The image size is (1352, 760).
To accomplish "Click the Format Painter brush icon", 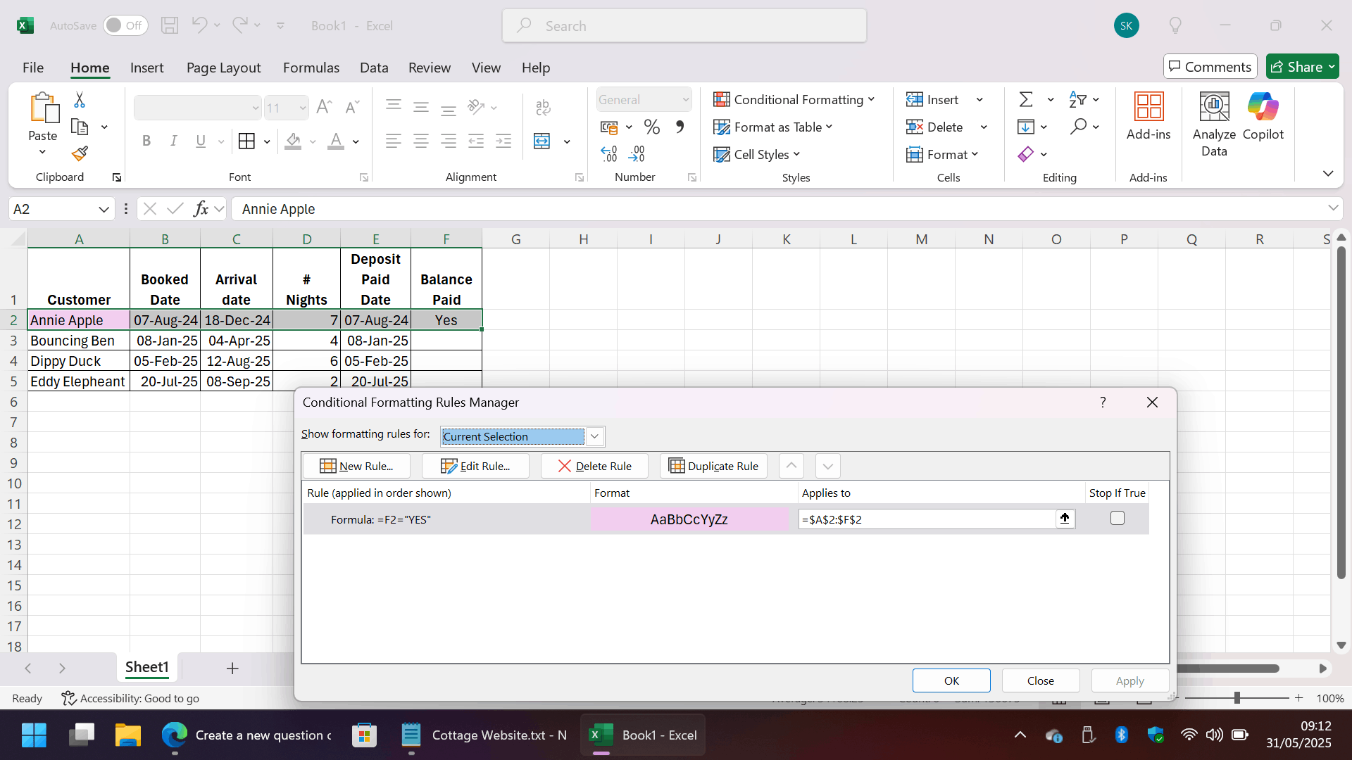I will (80, 153).
